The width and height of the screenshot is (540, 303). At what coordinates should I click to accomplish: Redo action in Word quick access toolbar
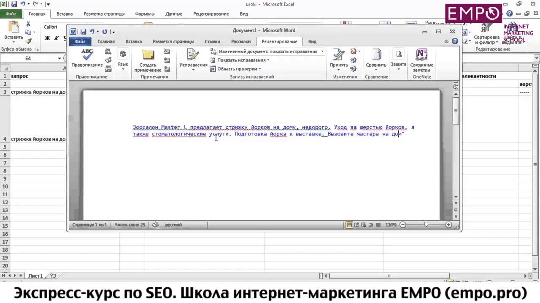pos(105,32)
